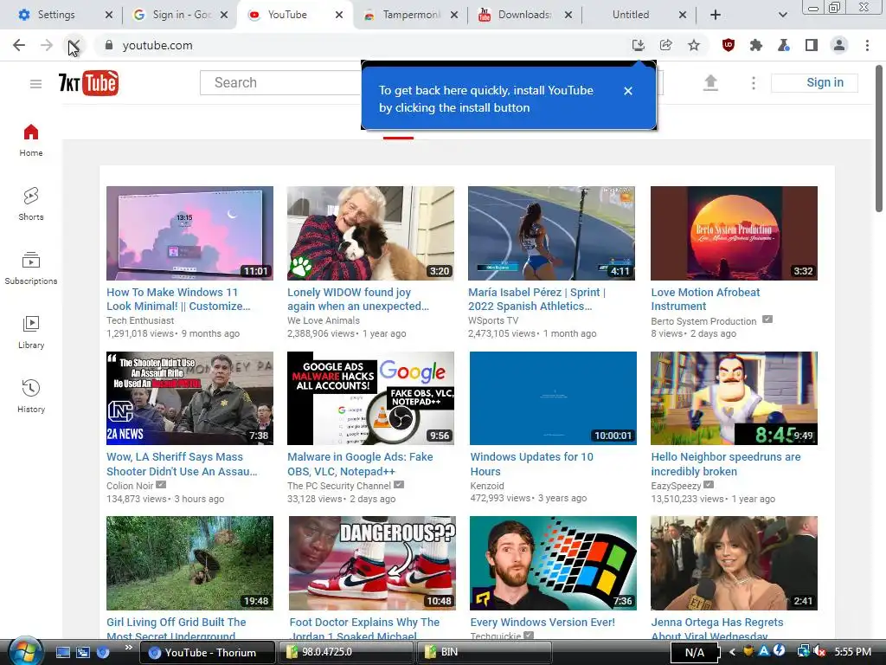Open Every Windows Version Ever thumbnail
The width and height of the screenshot is (886, 665).
click(x=553, y=563)
